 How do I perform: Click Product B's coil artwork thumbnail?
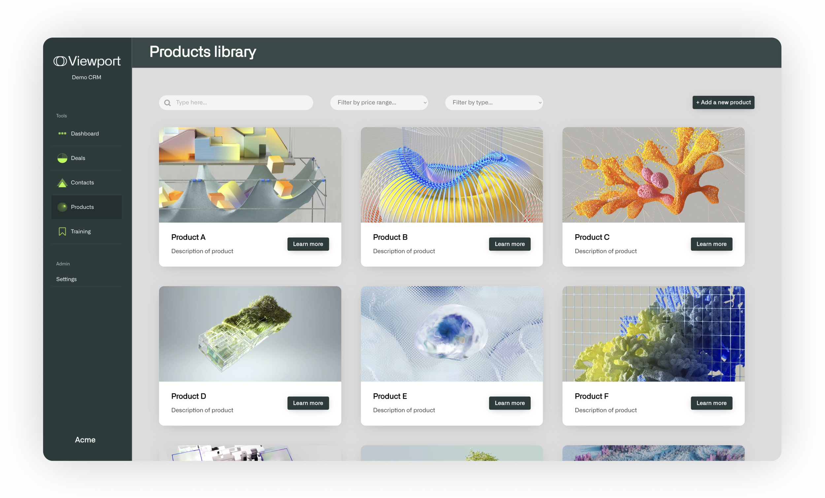[451, 175]
